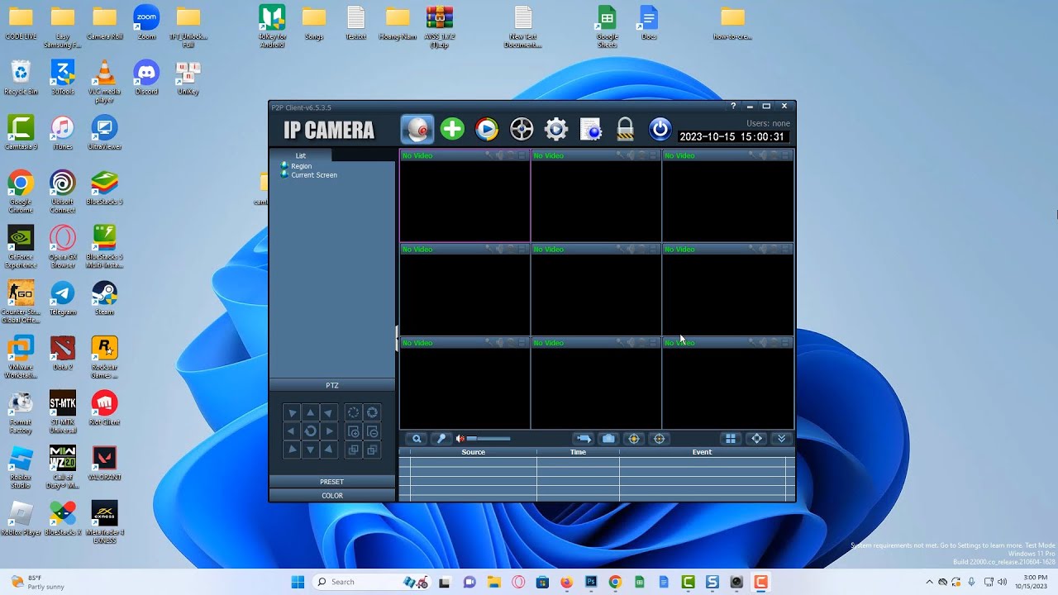This screenshot has height=595, width=1058.
Task: Open Steam desktop icon
Action: 104,298
